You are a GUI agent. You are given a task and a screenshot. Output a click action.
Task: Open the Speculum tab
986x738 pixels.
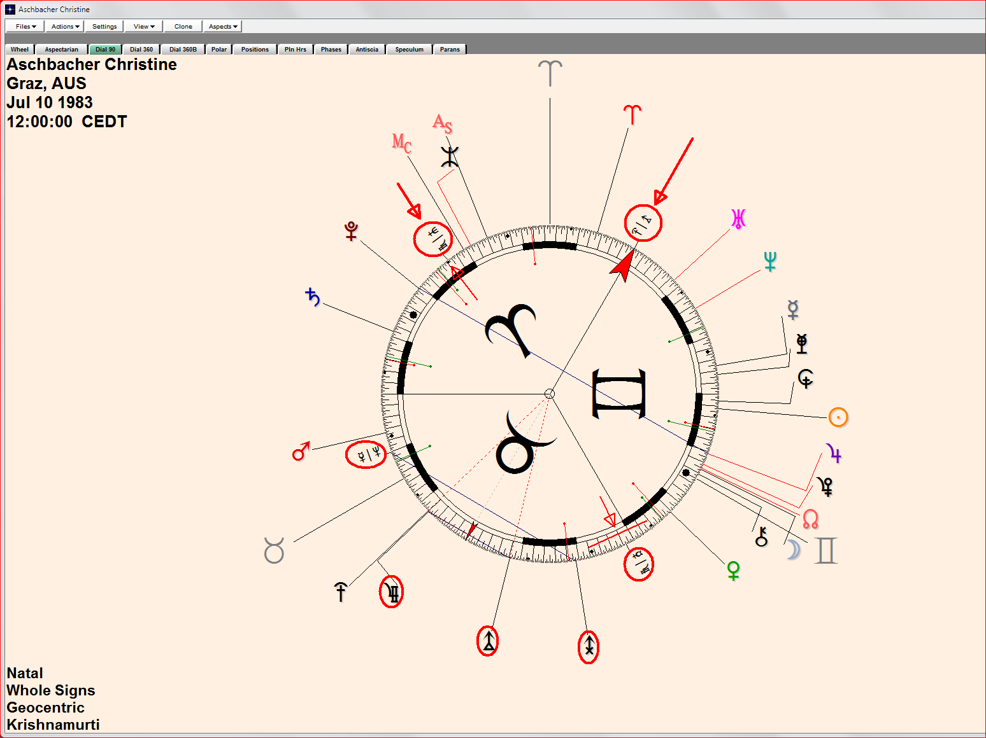point(410,49)
